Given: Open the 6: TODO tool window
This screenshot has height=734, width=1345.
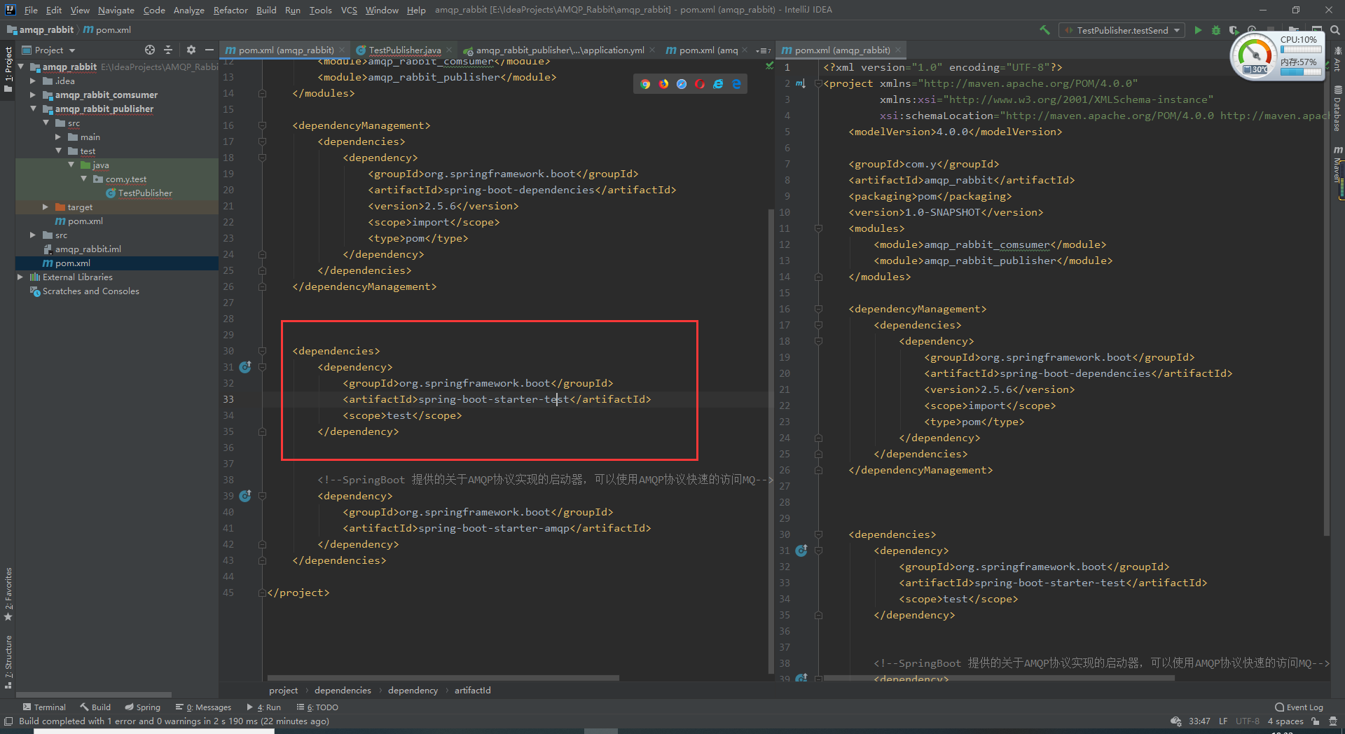Looking at the screenshot, I should 317,707.
